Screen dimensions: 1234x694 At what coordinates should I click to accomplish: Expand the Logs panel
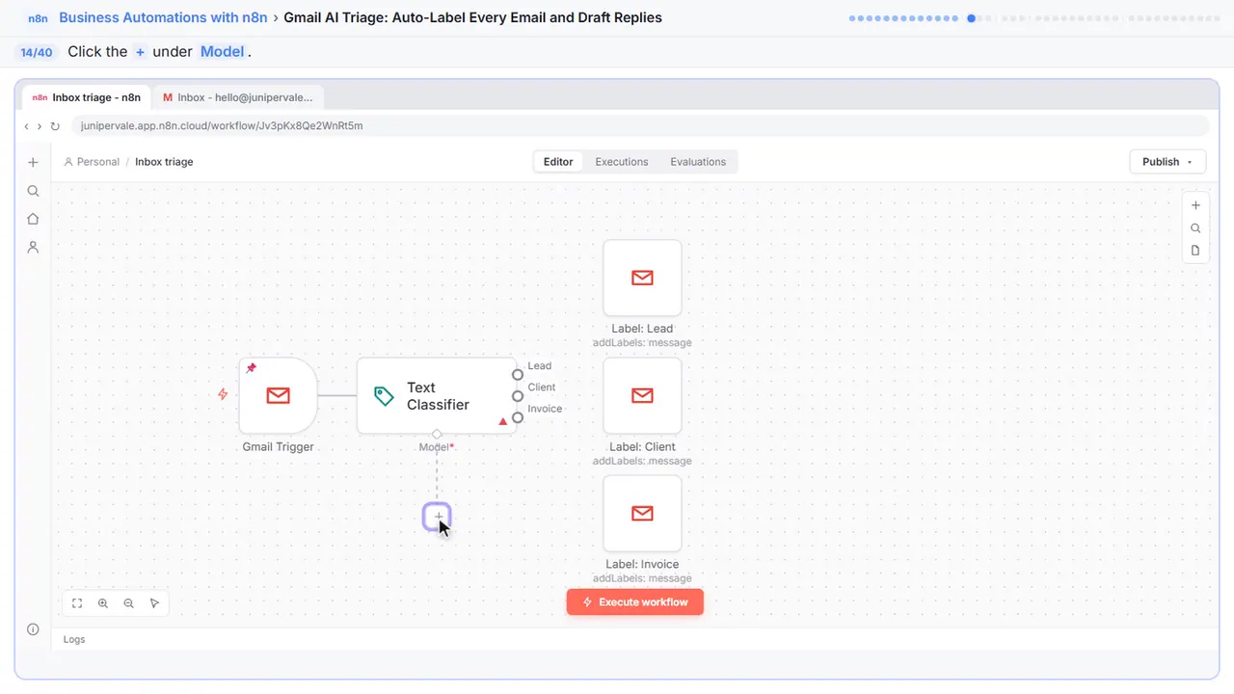[74, 639]
